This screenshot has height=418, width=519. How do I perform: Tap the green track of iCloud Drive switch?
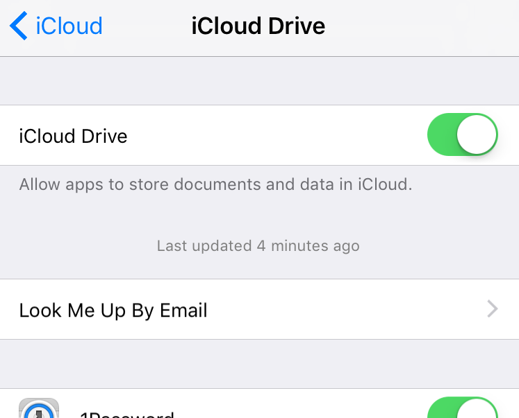coord(442,134)
